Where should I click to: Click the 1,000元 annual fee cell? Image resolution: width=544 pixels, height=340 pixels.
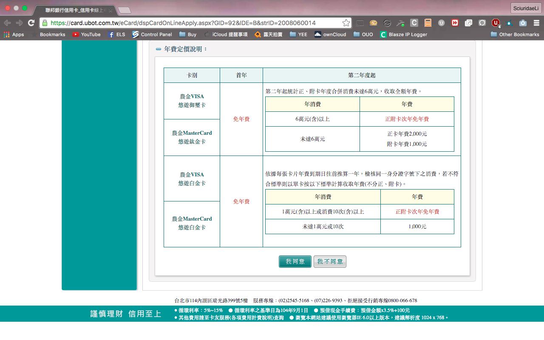417,227
